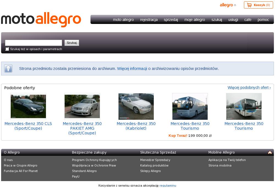This screenshot has height=191, width=275.
Task: Open Program Ochrony Kupujących link
Action: click(94, 160)
